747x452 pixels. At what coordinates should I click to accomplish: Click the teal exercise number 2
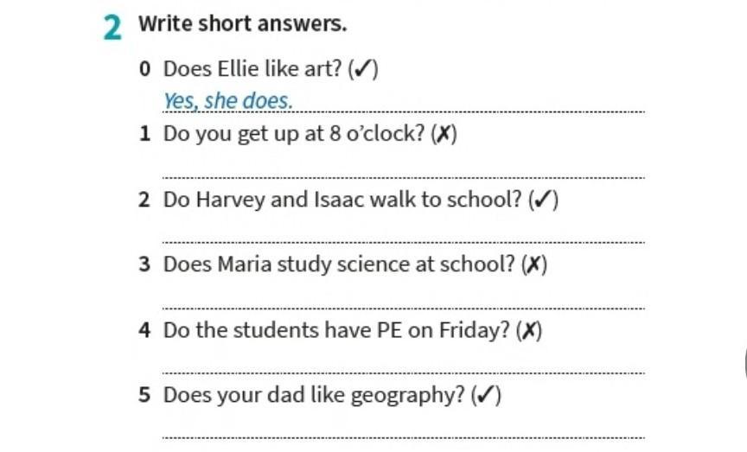pyautogui.click(x=112, y=27)
